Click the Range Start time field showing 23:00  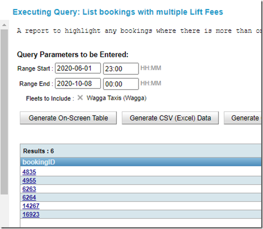(x=121, y=68)
